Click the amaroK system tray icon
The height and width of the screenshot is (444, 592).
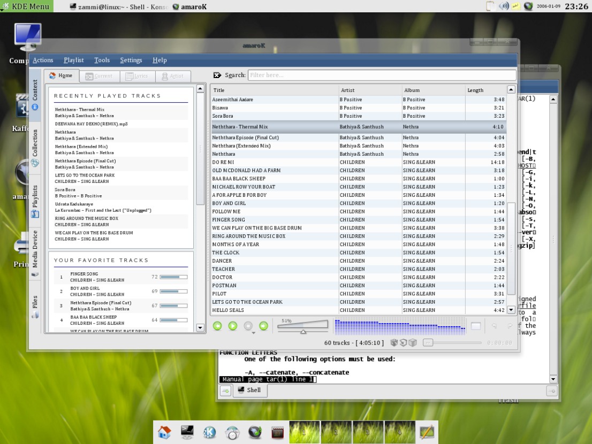[528, 6]
